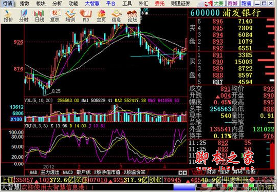Open the 功能 menu
Screen dimensions: 278x192
point(73,4)
